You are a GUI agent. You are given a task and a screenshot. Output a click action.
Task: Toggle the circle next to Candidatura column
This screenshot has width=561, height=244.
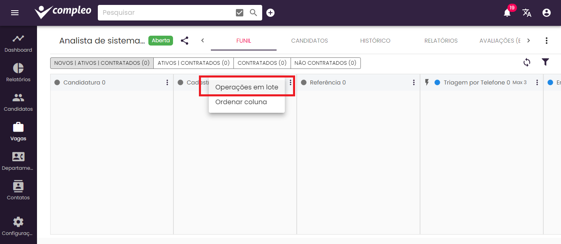pos(57,82)
